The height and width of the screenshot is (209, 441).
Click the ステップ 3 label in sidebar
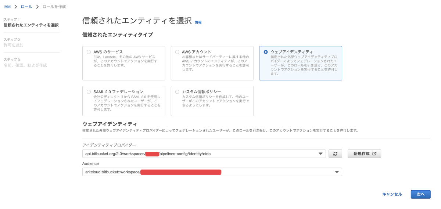(x=11, y=60)
